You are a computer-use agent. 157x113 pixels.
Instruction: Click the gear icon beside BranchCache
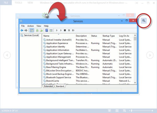pyautogui.click(x=44, y=81)
